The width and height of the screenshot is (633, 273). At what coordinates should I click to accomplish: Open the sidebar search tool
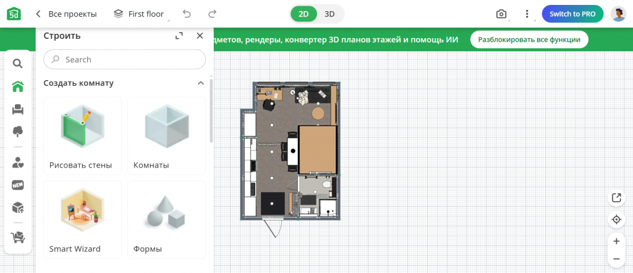click(x=17, y=63)
